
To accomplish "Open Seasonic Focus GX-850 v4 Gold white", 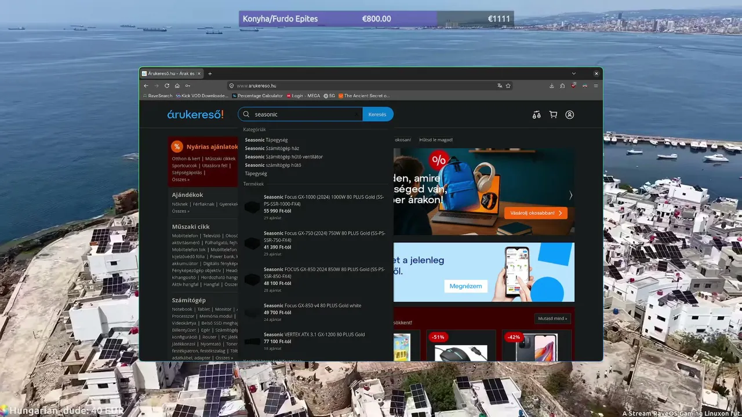I will (315, 312).
